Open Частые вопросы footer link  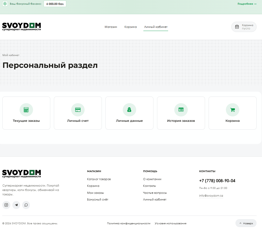155,193
